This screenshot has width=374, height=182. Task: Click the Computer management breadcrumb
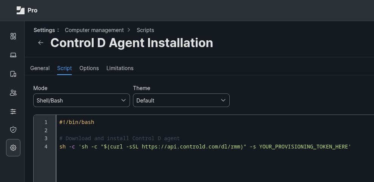click(x=94, y=30)
